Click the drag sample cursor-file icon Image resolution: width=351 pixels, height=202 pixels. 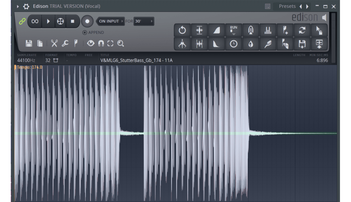coord(319,30)
